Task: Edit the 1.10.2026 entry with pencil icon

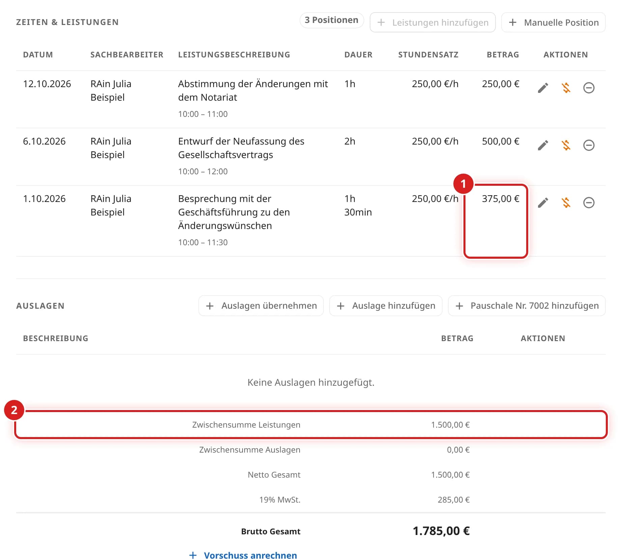Action: [543, 203]
